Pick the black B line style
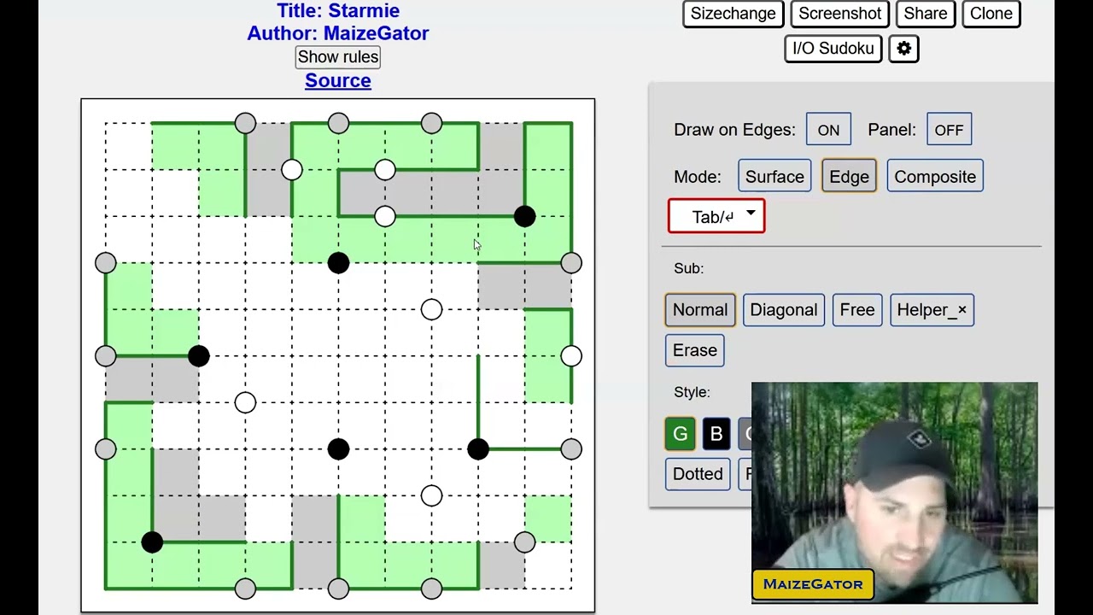Screen dimensions: 1093x615 716,434
